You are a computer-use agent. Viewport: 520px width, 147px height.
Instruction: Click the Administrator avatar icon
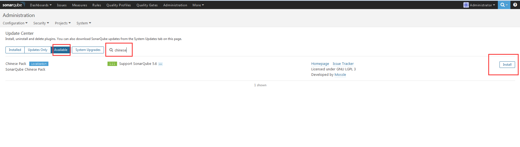coord(466,5)
